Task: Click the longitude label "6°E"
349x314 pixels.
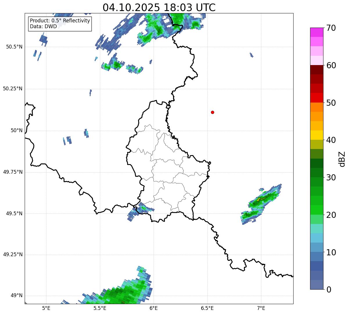Action: (154, 308)
